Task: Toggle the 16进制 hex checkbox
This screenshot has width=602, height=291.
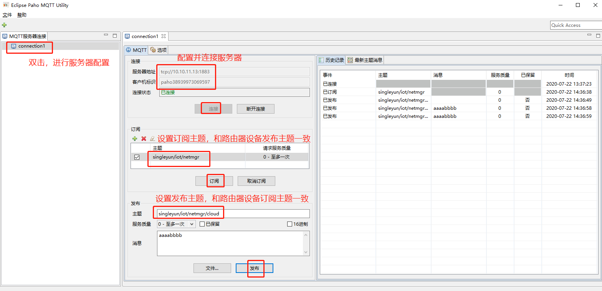Action: coord(290,224)
